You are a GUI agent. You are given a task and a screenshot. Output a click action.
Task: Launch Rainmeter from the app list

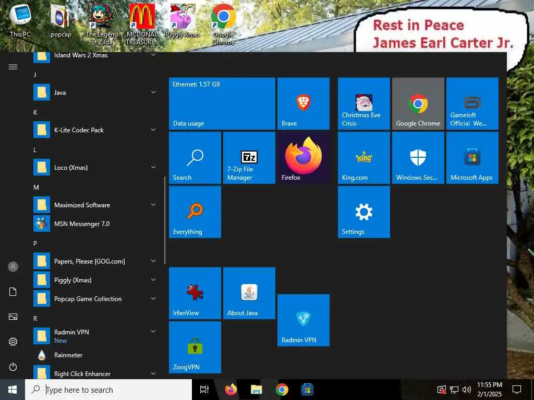click(95, 355)
